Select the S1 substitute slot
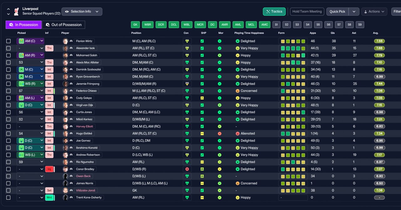401x210 pixels. pyautogui.click(x=276, y=25)
